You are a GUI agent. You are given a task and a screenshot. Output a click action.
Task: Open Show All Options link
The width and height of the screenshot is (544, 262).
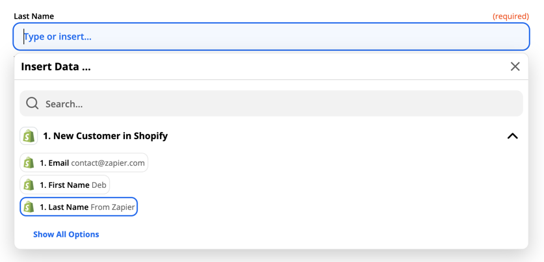tap(66, 234)
